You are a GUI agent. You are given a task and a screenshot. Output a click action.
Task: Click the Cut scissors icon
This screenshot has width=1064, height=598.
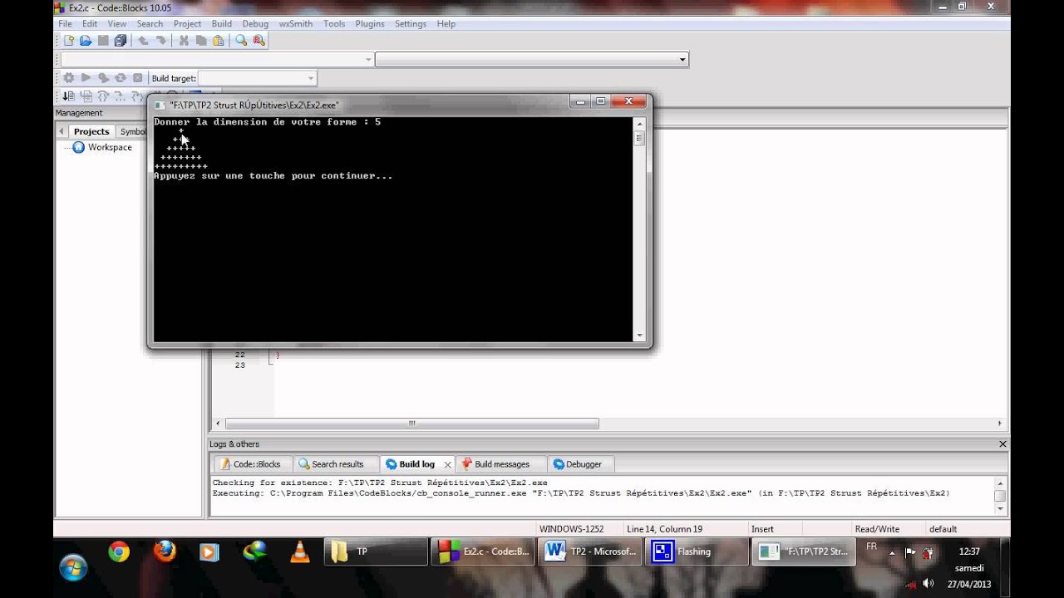coord(184,41)
